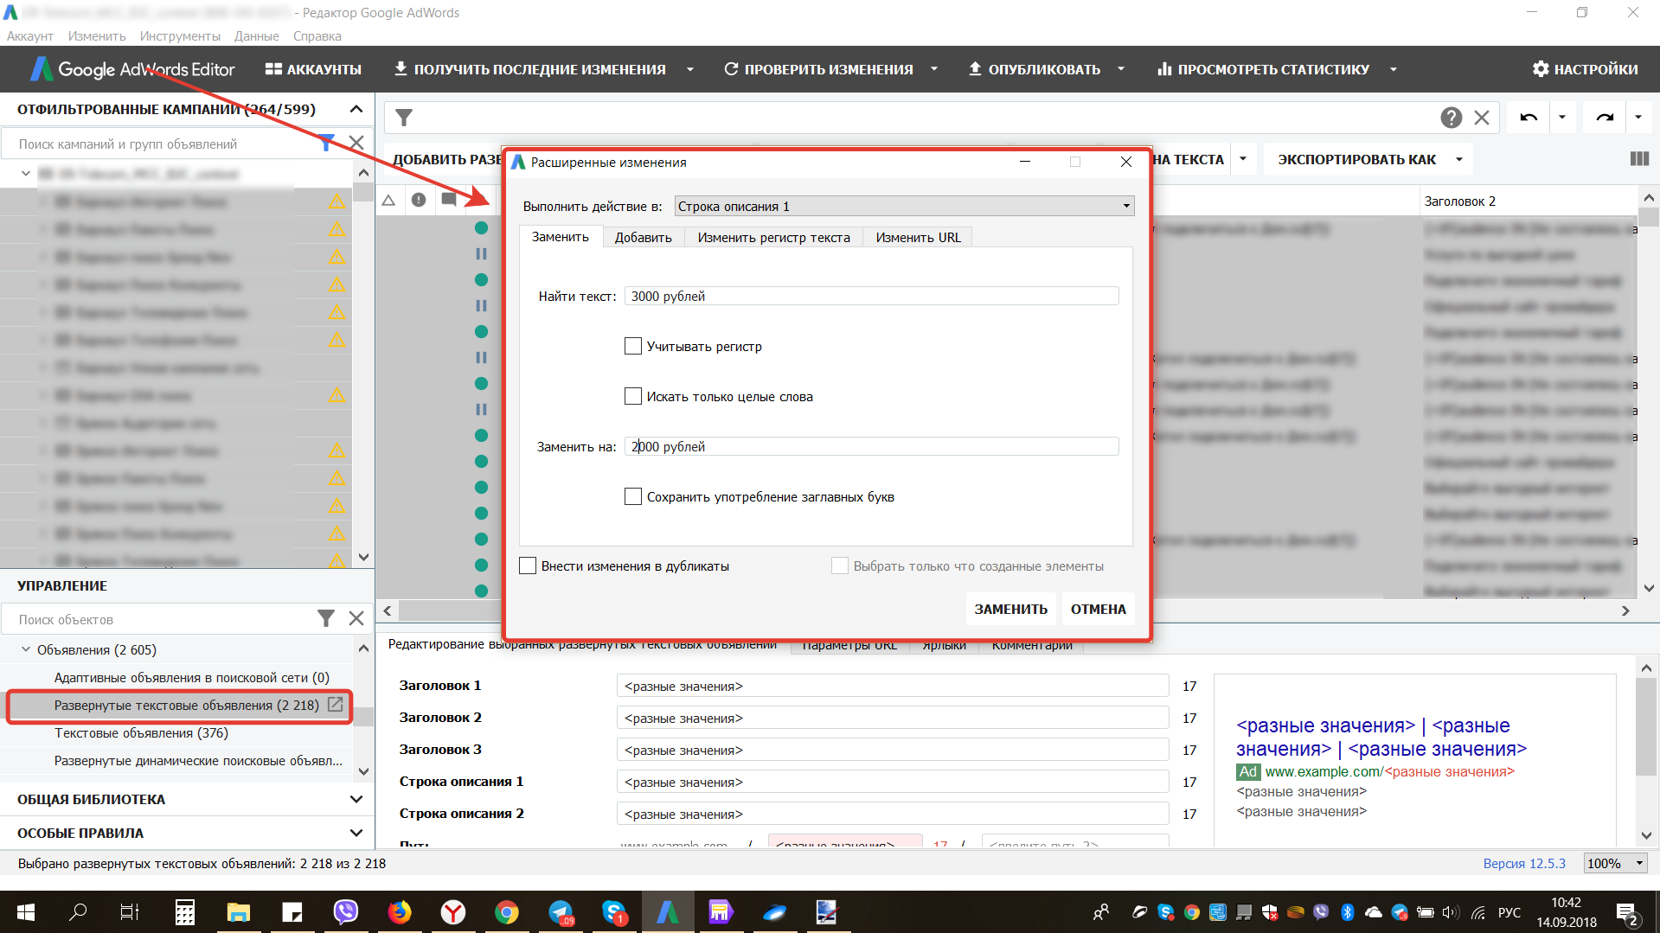
Task: Enable 'Искать только целые слова' checkbox
Action: [633, 396]
